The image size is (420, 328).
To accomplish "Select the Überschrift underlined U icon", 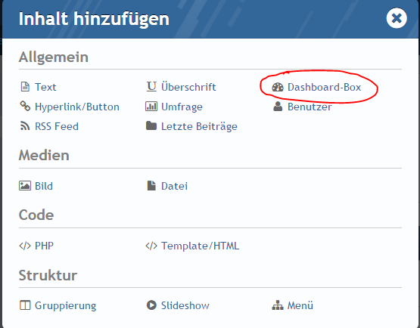I will click(151, 87).
